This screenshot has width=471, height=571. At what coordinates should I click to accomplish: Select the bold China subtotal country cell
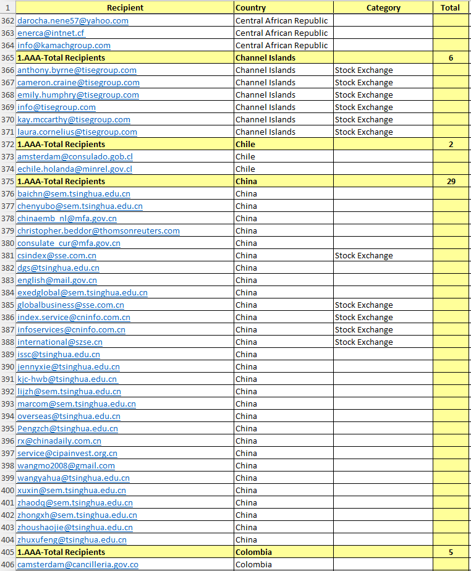[283, 182]
